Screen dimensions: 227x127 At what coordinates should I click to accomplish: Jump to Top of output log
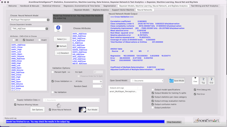click(203, 80)
